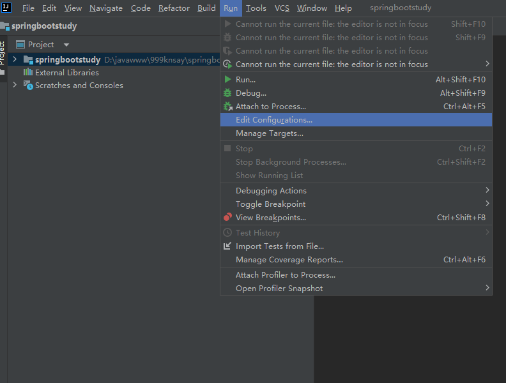Open the Build menu

(x=206, y=8)
